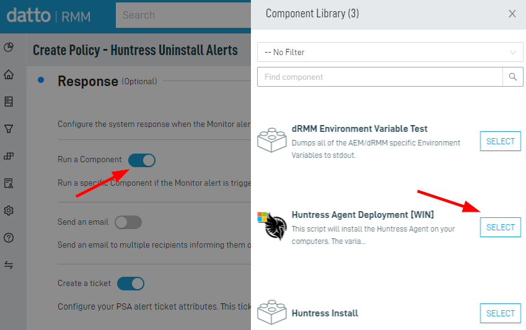Screen dimensions: 526x330
Task: Open the Help question mark sidebar icon
Action: (x=9, y=238)
